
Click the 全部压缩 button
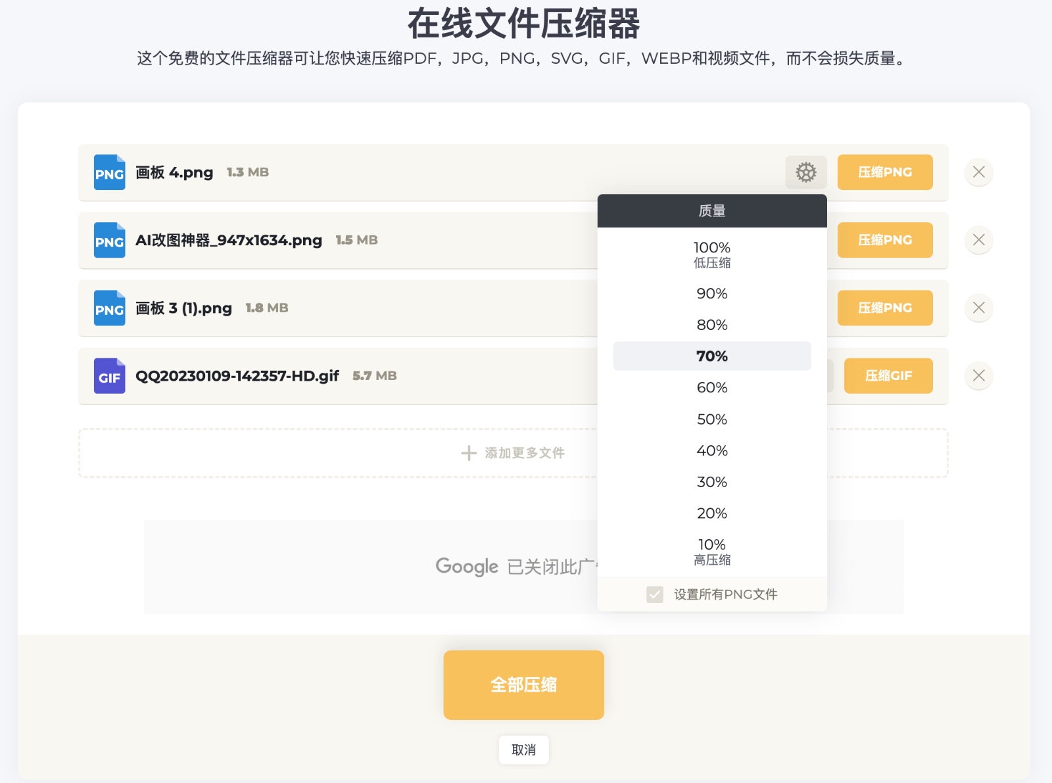pos(523,684)
